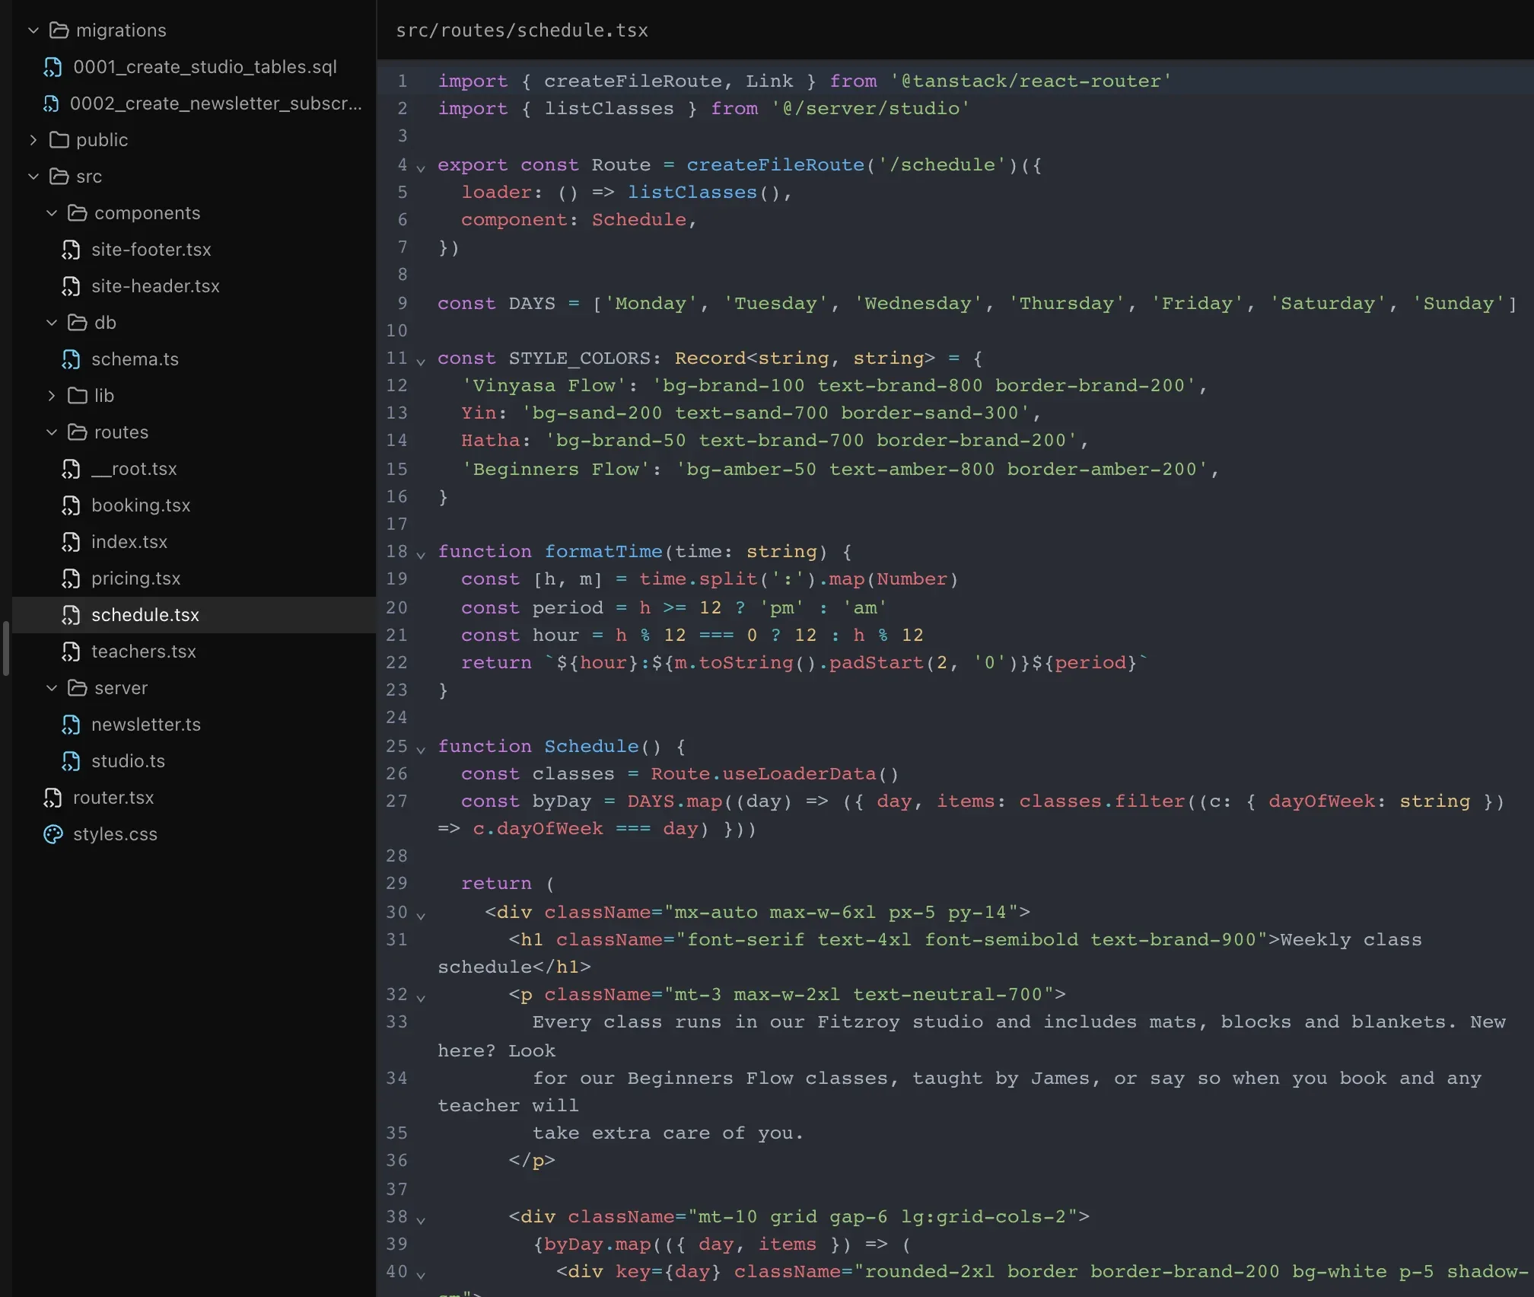This screenshot has height=1297, width=1534.
Task: Fold the export const Route block at line 4
Action: pos(421,167)
